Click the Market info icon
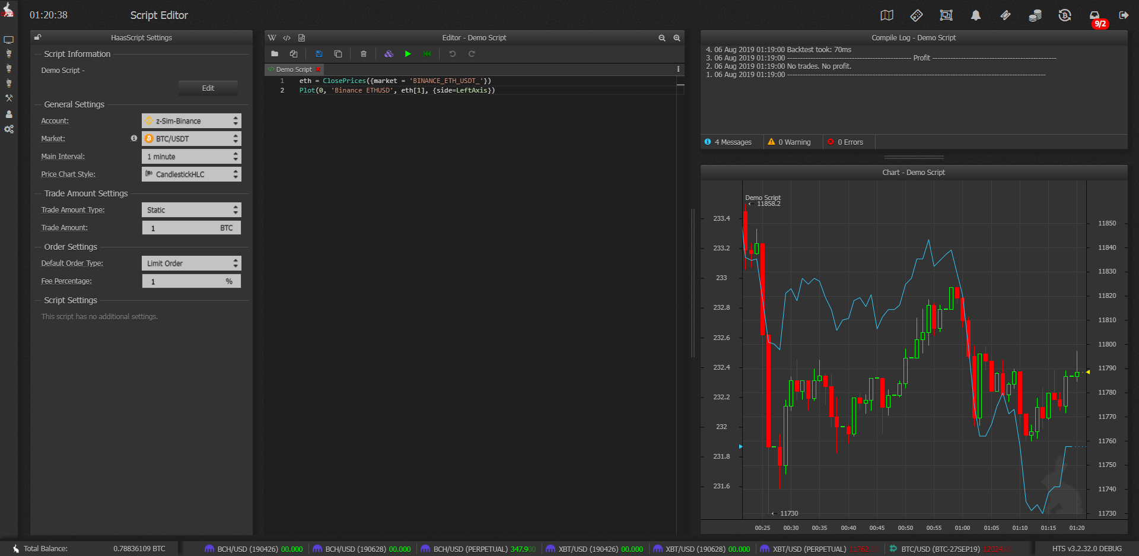 point(134,138)
